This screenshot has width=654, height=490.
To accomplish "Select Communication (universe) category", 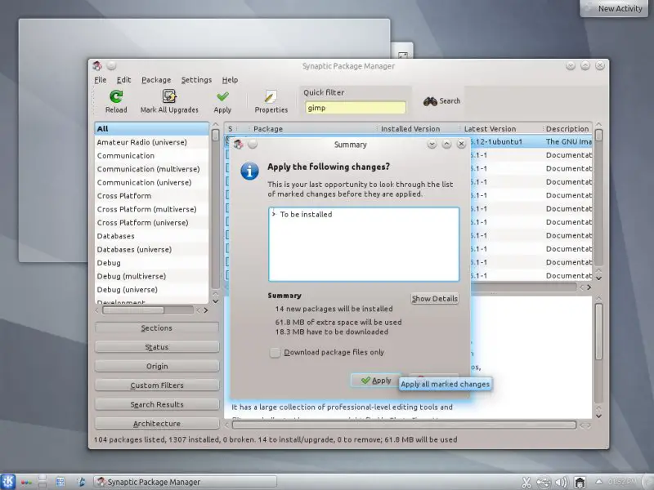I will pos(152,182).
